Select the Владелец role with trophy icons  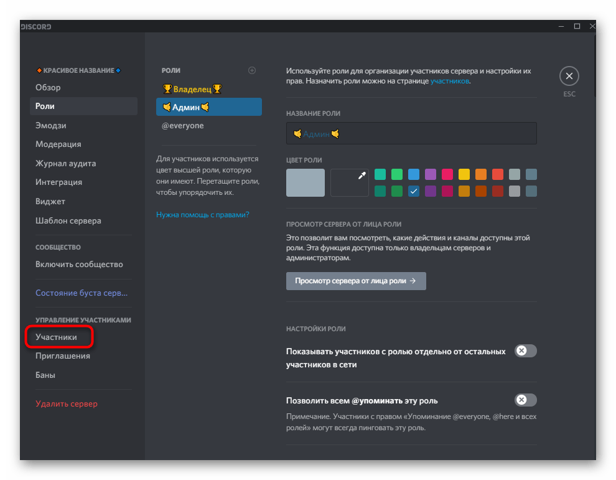pos(192,89)
